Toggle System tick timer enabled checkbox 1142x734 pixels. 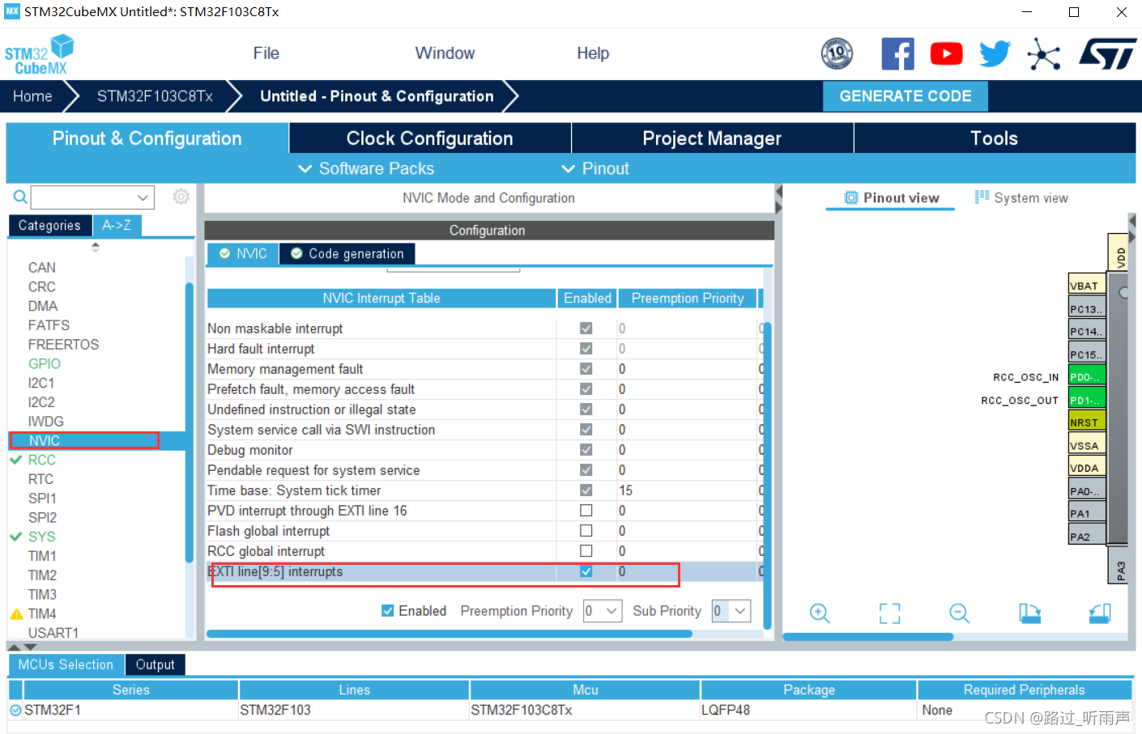click(x=586, y=490)
